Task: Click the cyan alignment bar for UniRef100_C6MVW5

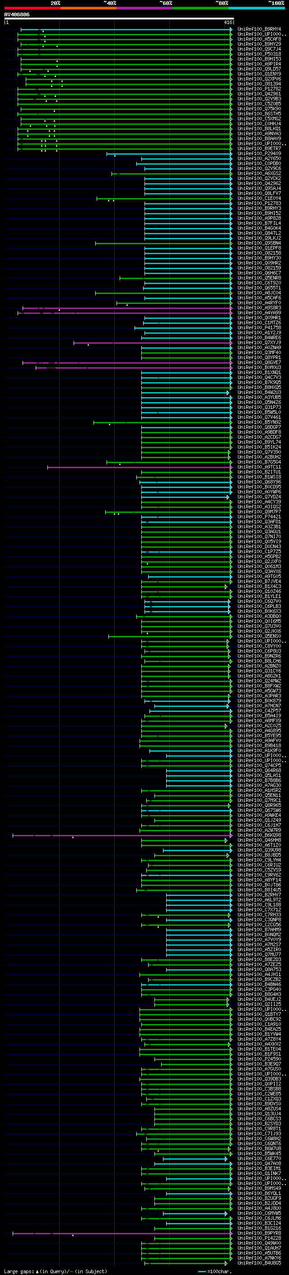Action: (x=196, y=1213)
